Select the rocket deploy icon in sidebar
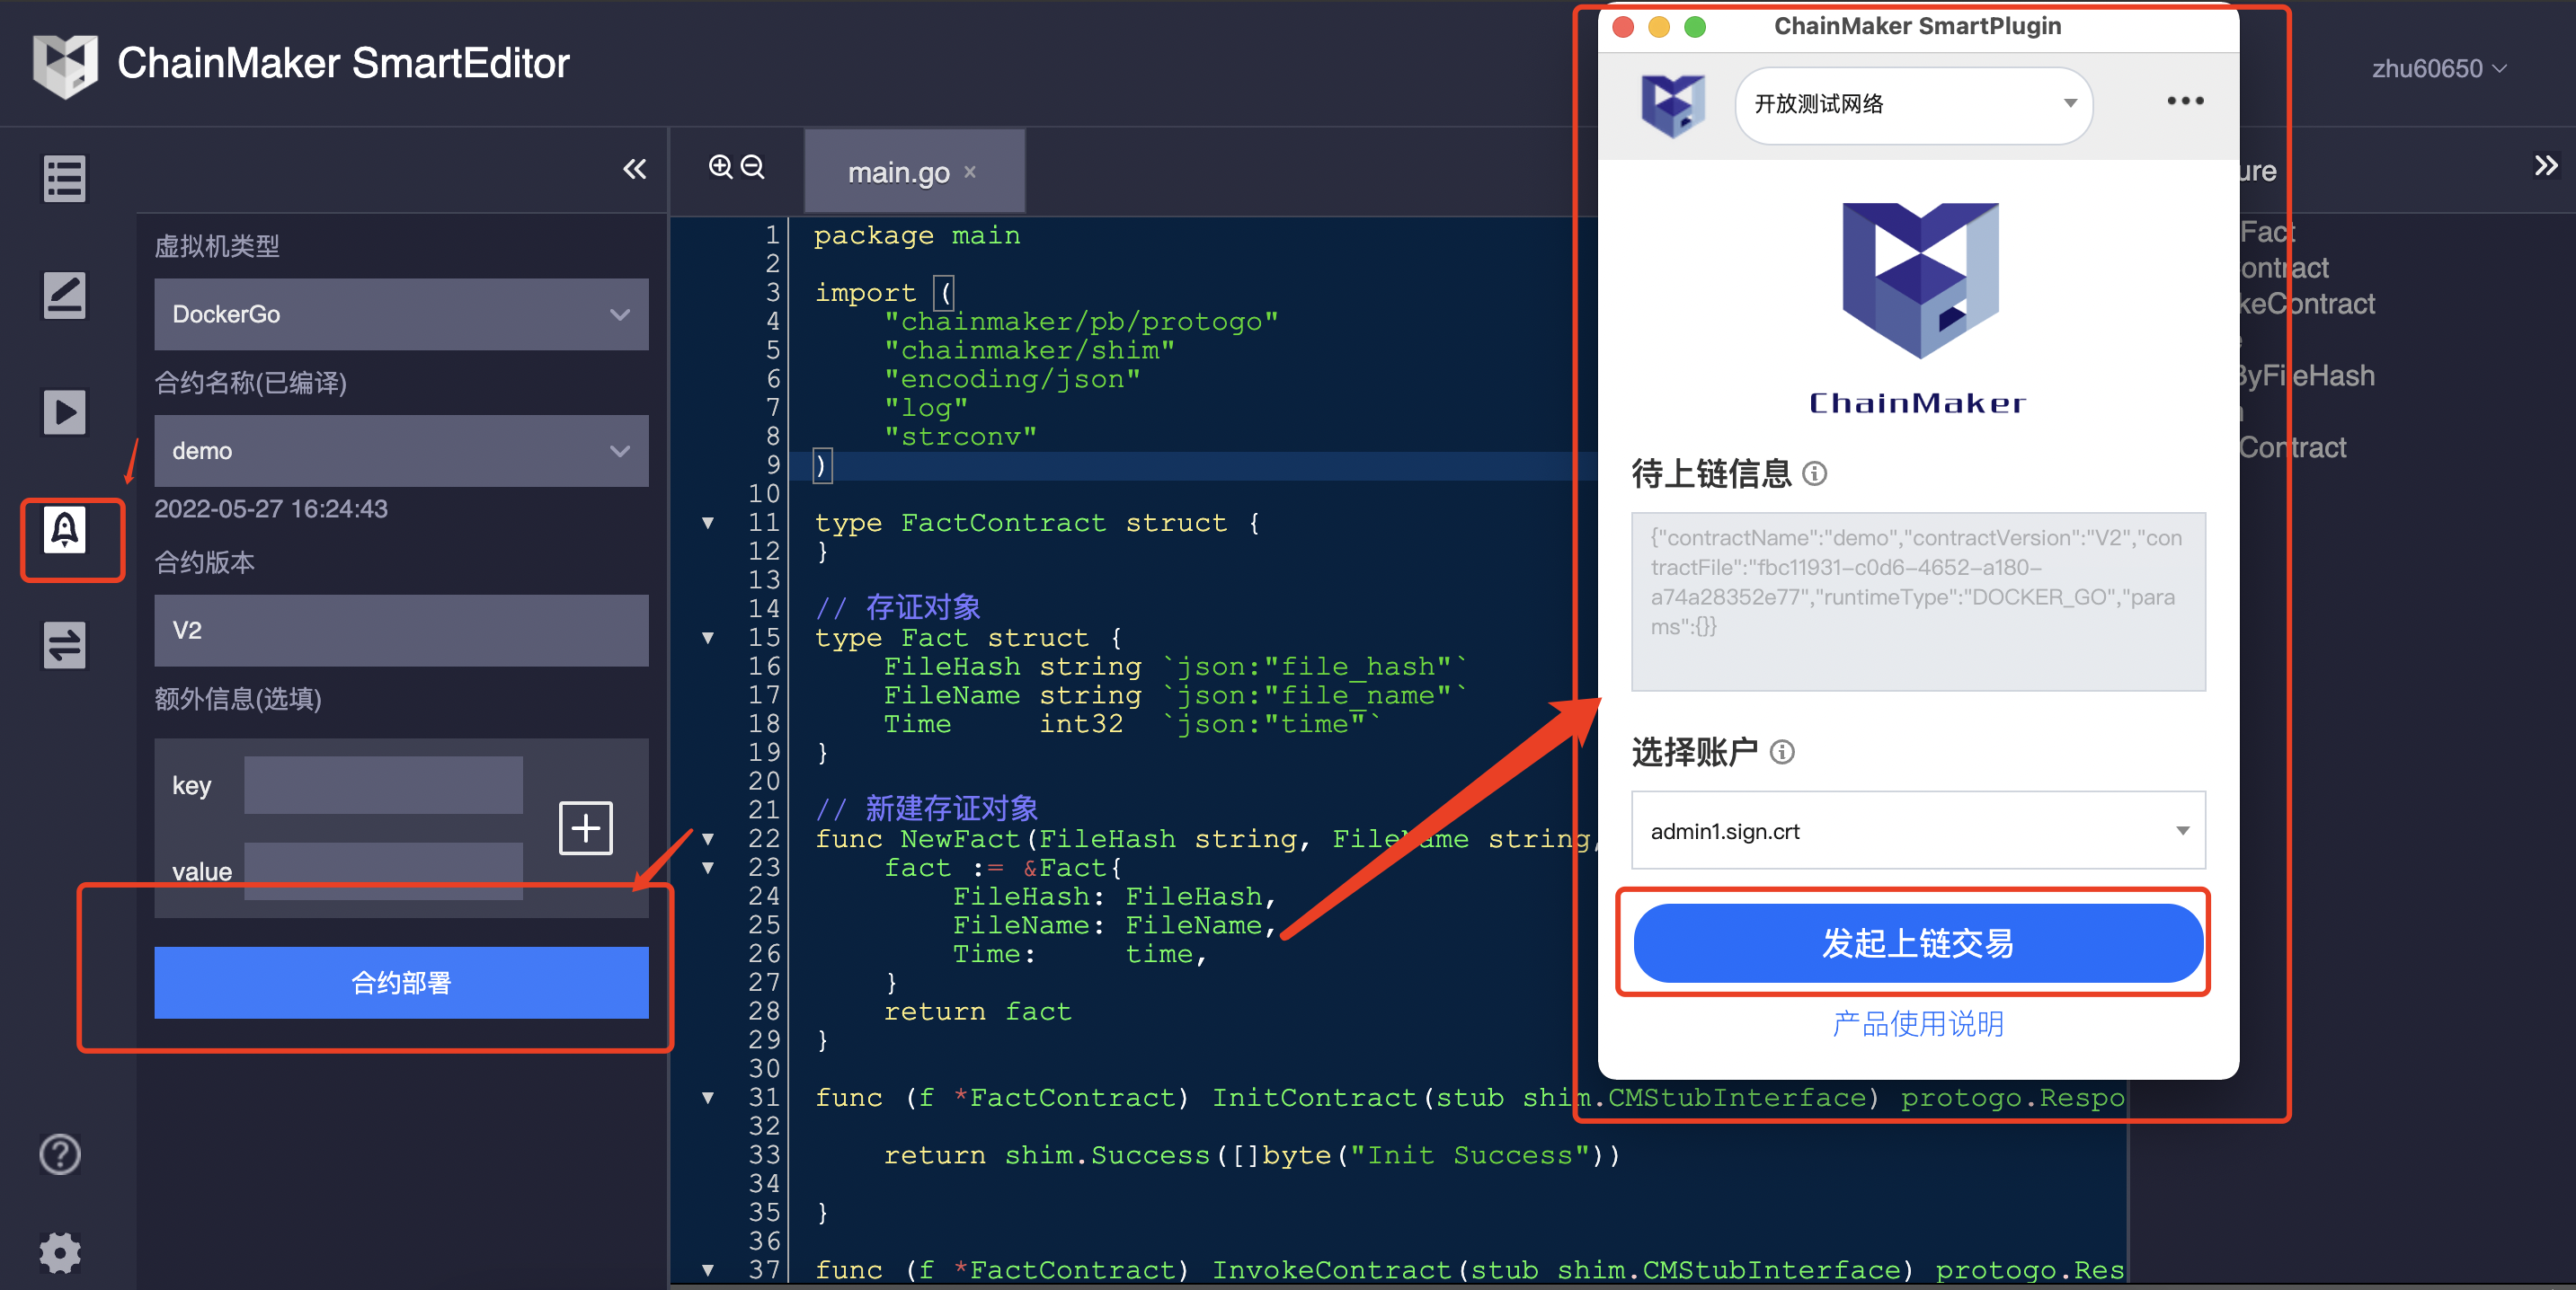The height and width of the screenshot is (1290, 2576). coord(65,530)
